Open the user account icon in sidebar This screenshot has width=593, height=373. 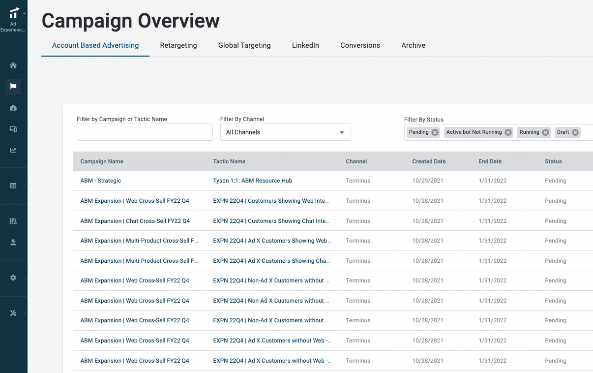(13, 242)
